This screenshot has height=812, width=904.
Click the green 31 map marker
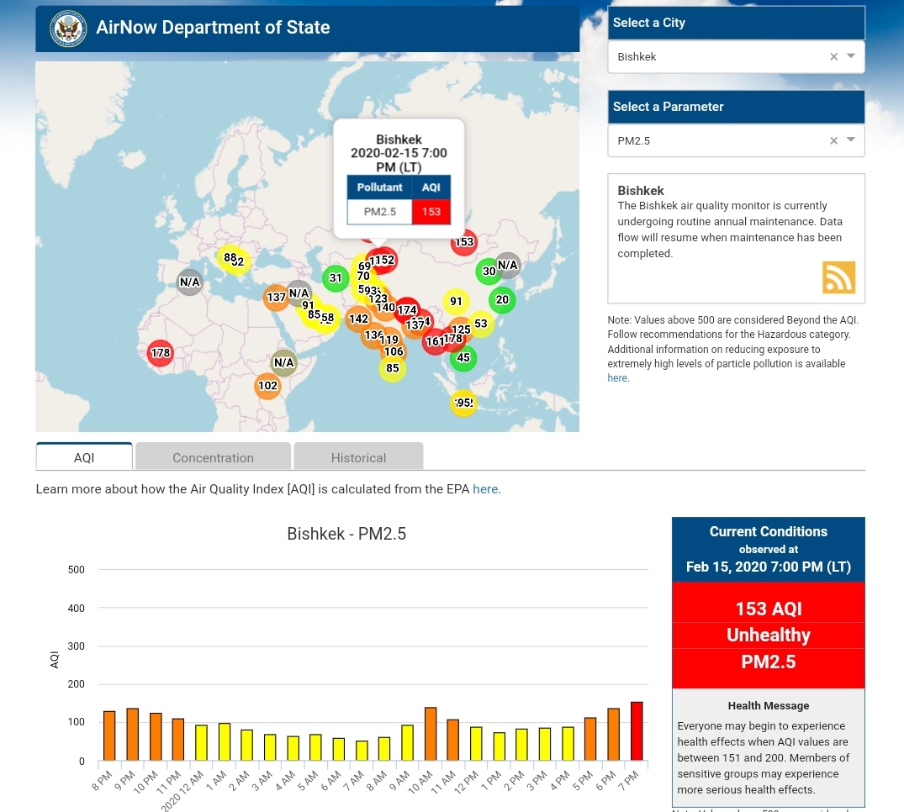[336, 278]
